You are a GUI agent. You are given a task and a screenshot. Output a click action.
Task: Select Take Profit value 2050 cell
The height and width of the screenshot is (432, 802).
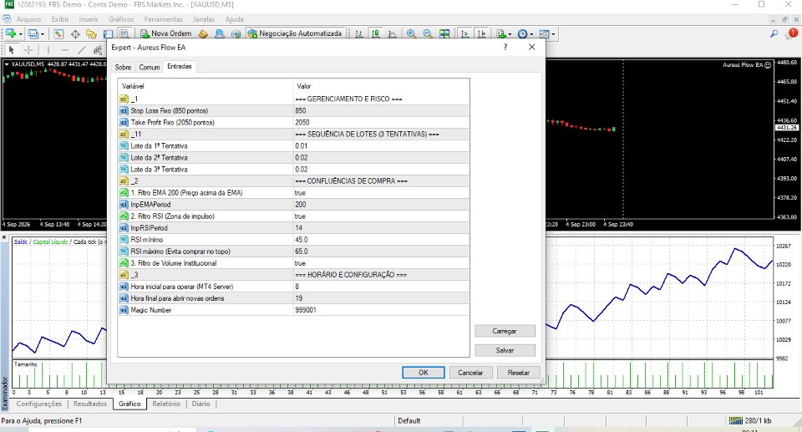click(x=381, y=122)
